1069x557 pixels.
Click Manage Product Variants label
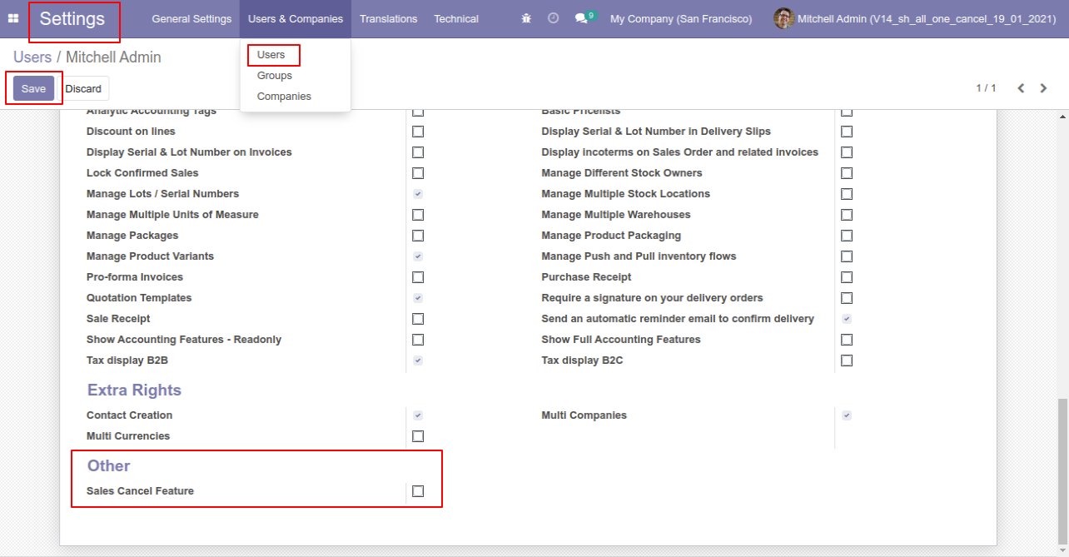150,256
